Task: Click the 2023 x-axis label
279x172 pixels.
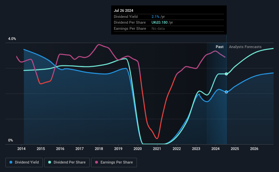Action: tap(196, 149)
